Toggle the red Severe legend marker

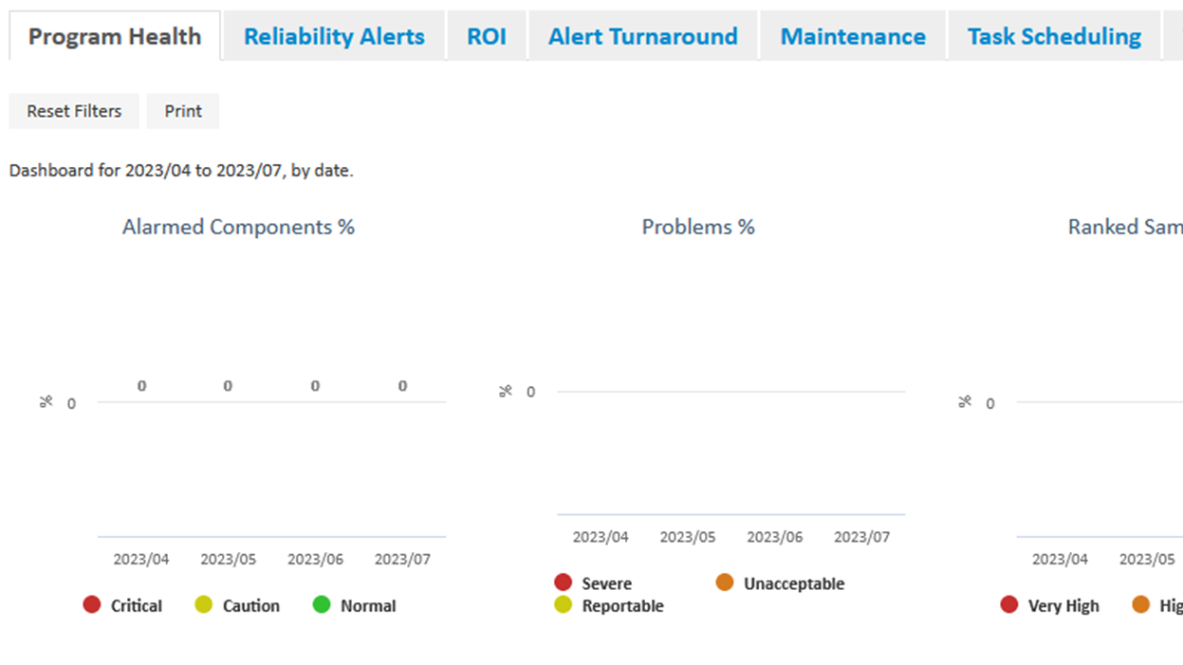coord(564,582)
